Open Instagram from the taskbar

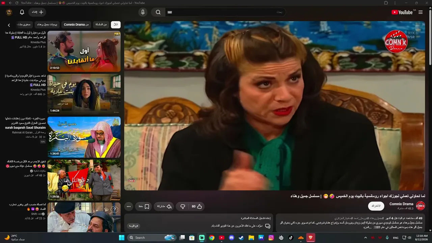pos(271,238)
